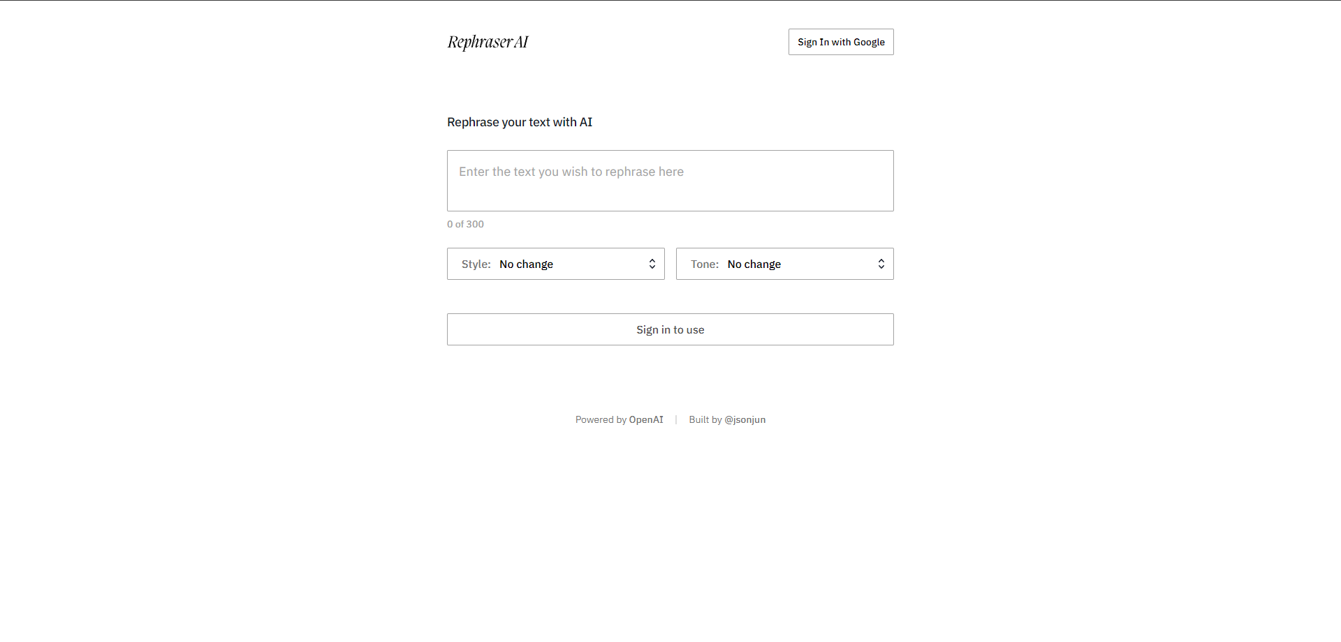Open the Tone dropdown
This screenshot has height=642, width=1341.
[x=785, y=264]
